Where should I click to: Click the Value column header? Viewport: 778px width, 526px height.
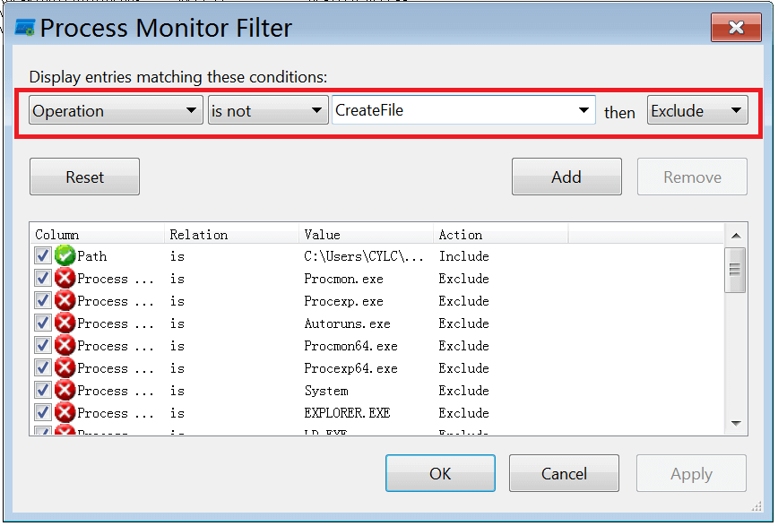(366, 235)
